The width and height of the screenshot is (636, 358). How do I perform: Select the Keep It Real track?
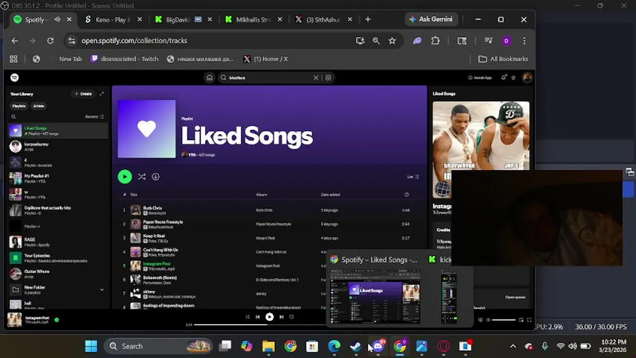pyautogui.click(x=269, y=238)
